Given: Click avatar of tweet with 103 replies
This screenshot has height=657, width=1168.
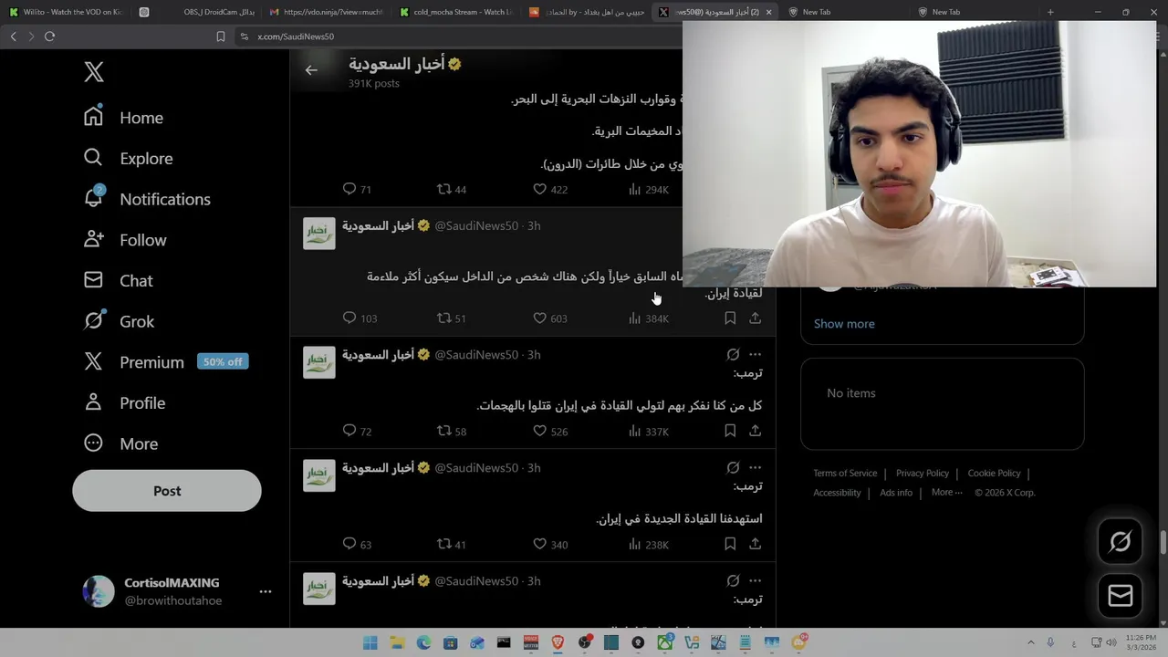Looking at the screenshot, I should [319, 234].
